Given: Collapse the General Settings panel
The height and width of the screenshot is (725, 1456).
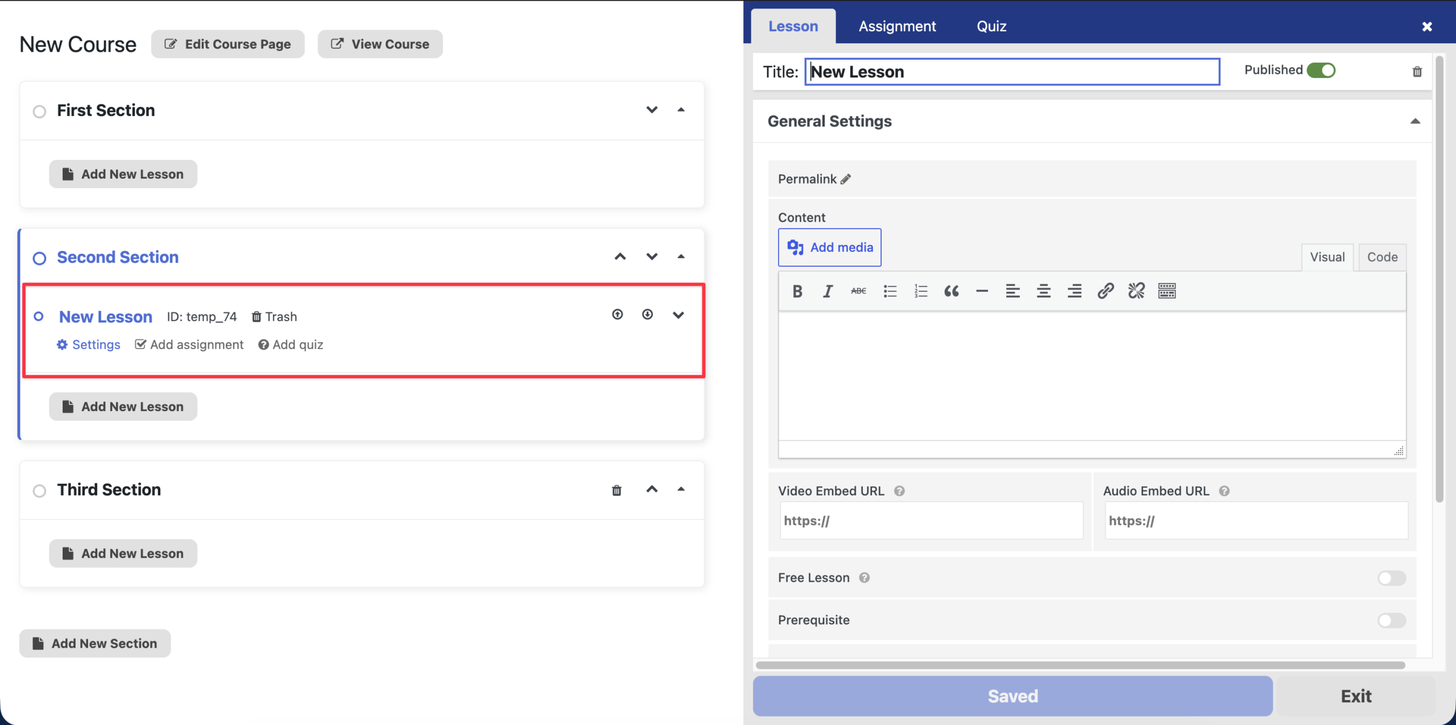Looking at the screenshot, I should point(1415,121).
